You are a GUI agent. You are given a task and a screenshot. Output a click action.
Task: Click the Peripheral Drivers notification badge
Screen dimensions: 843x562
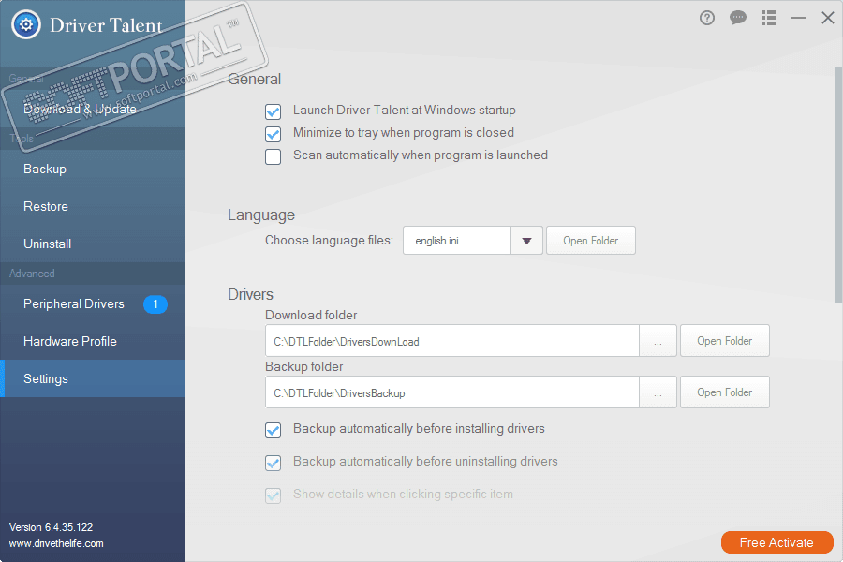pyautogui.click(x=155, y=304)
